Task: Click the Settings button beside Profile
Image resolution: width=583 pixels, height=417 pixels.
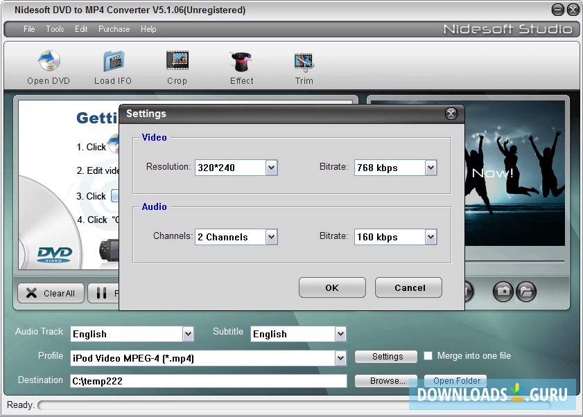Action: tap(386, 357)
